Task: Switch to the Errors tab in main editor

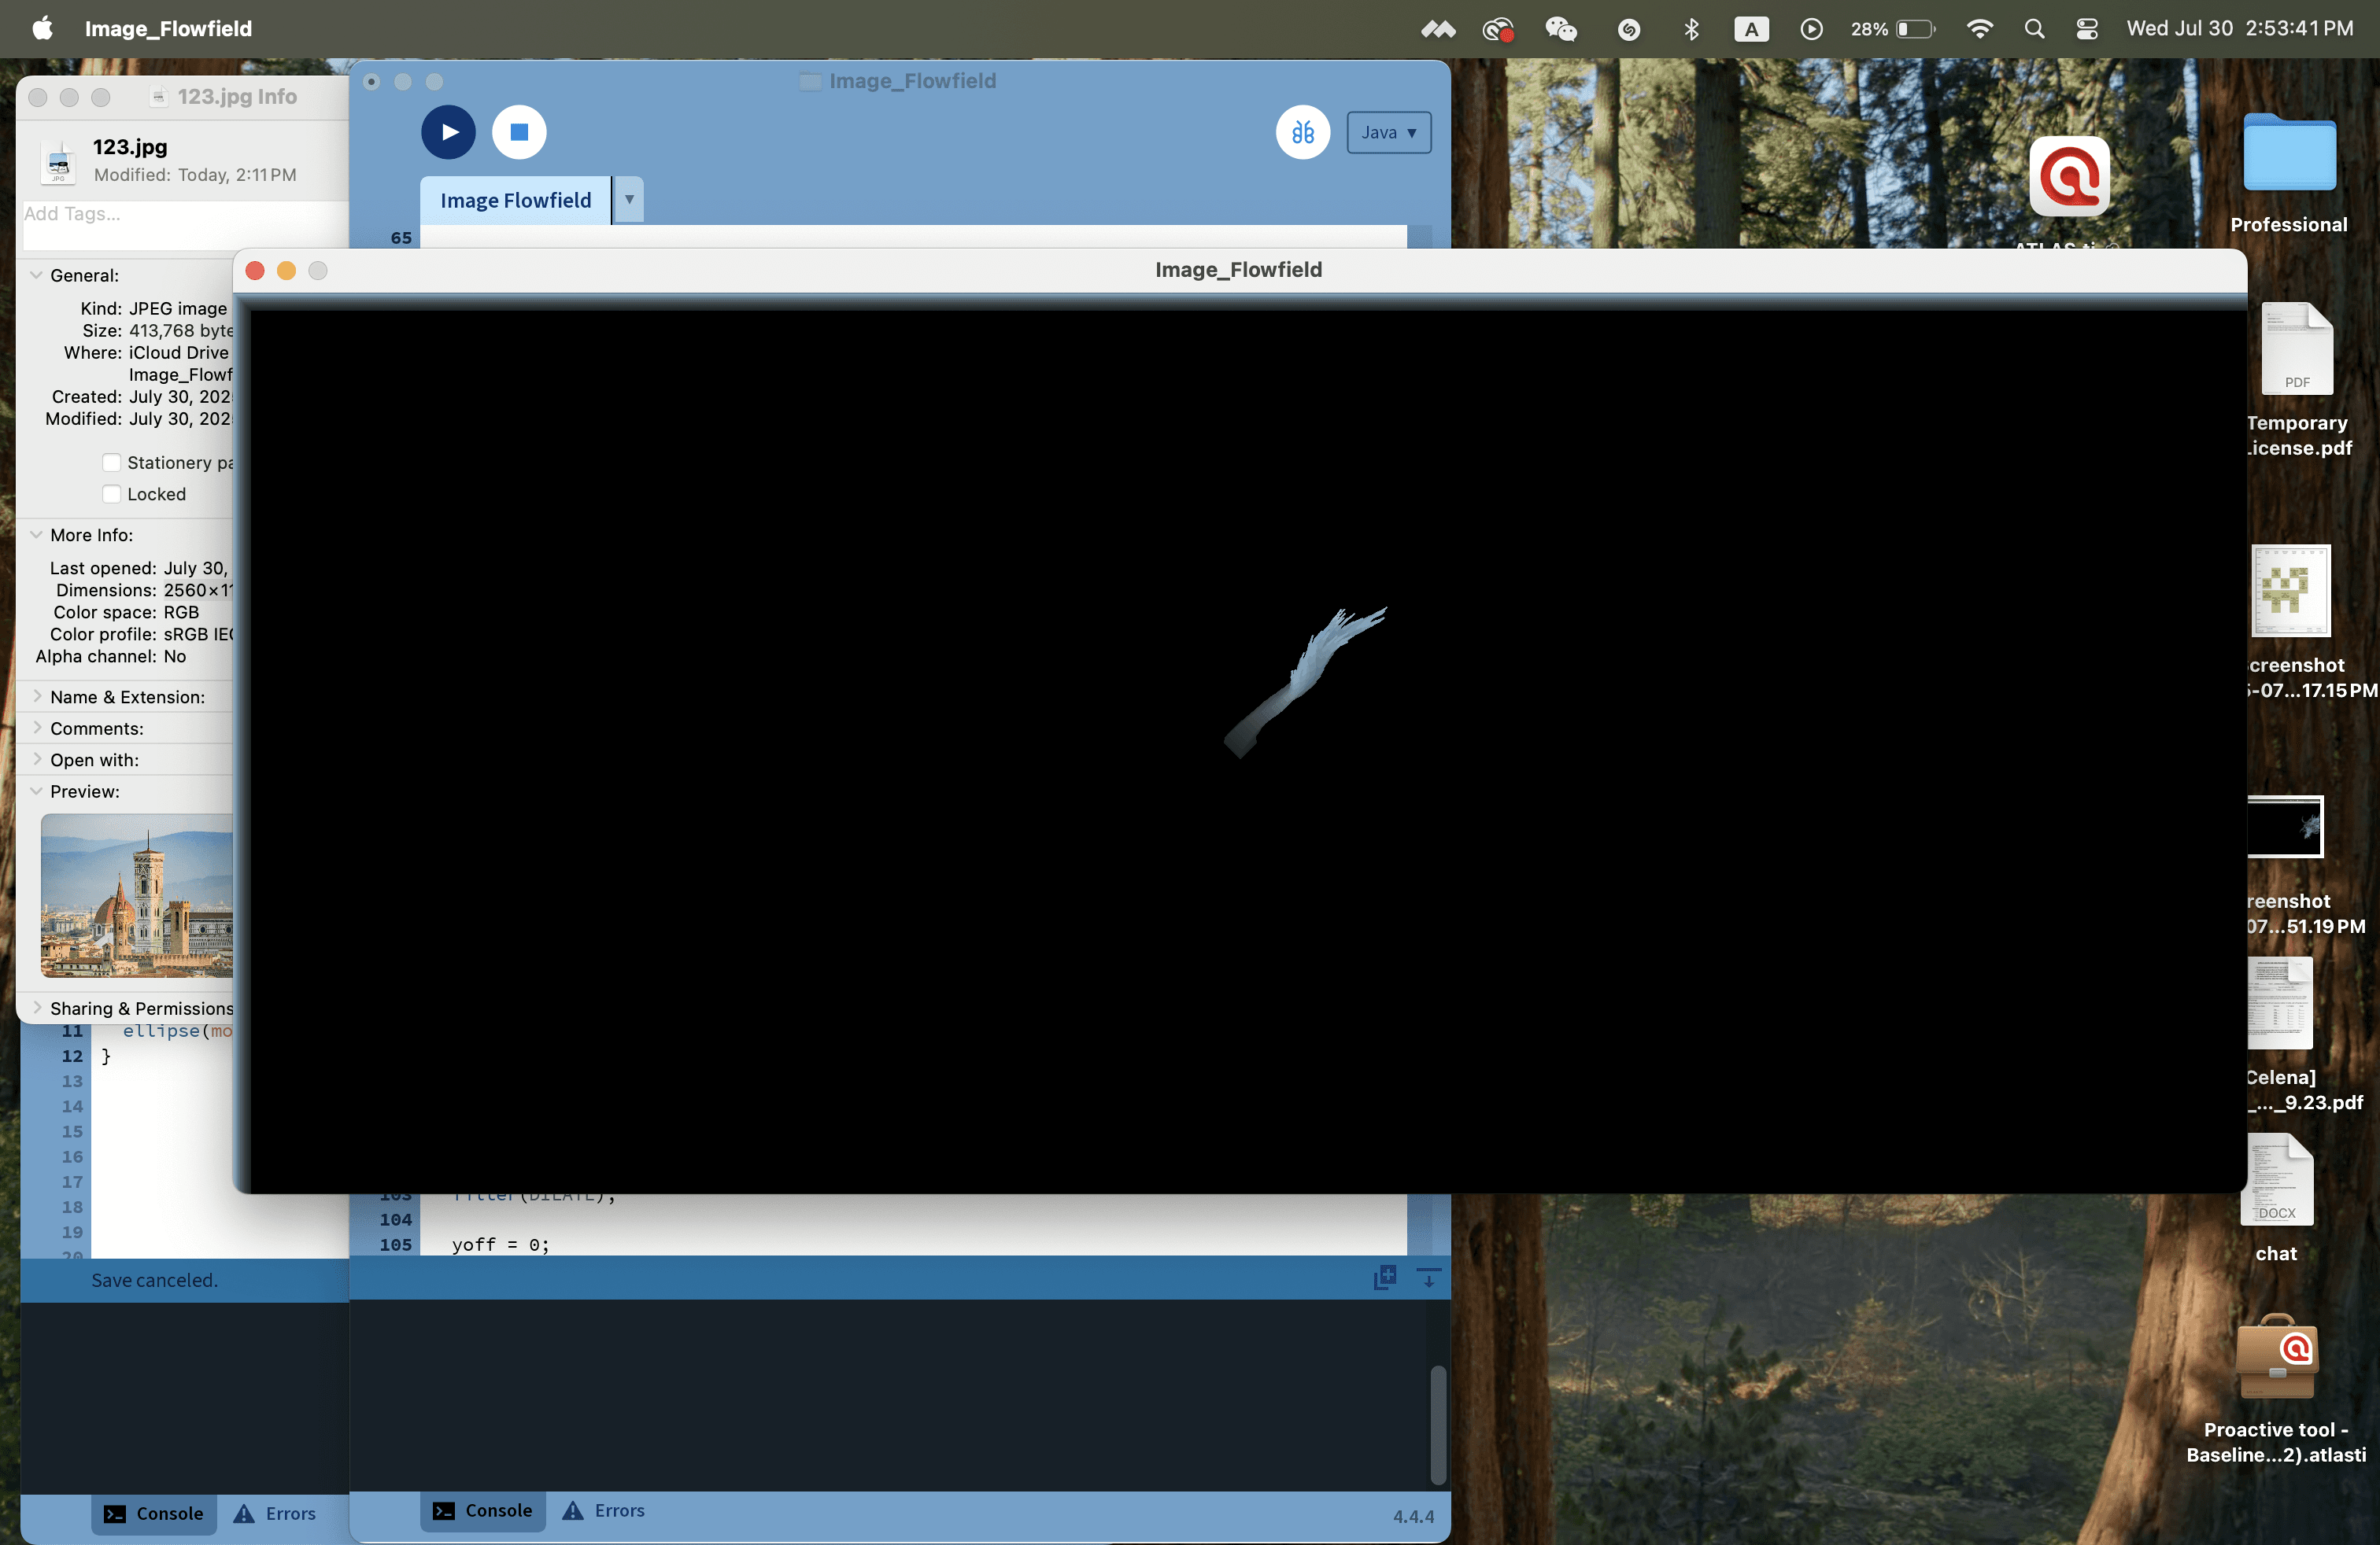Action: (603, 1510)
